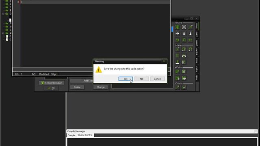Select the Jump to Random action
The height and width of the screenshot is (146, 260).
coord(191,49)
